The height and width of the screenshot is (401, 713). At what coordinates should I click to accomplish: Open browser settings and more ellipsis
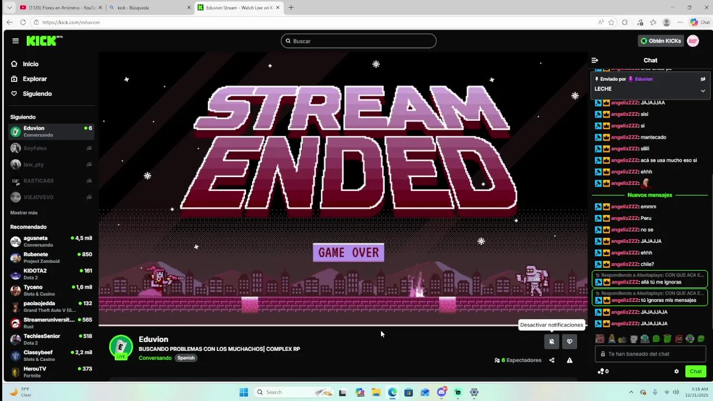[x=680, y=22]
